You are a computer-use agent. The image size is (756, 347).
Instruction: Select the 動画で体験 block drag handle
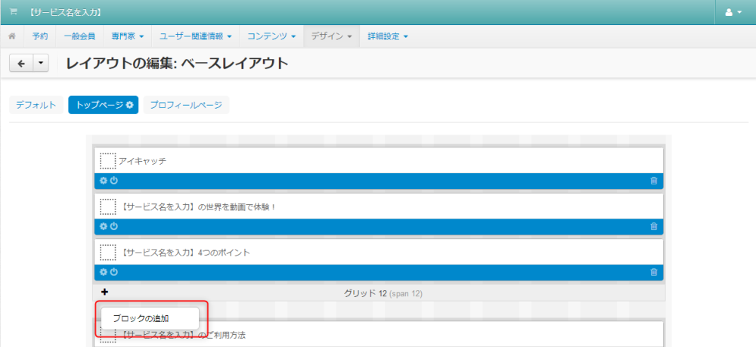(x=108, y=206)
